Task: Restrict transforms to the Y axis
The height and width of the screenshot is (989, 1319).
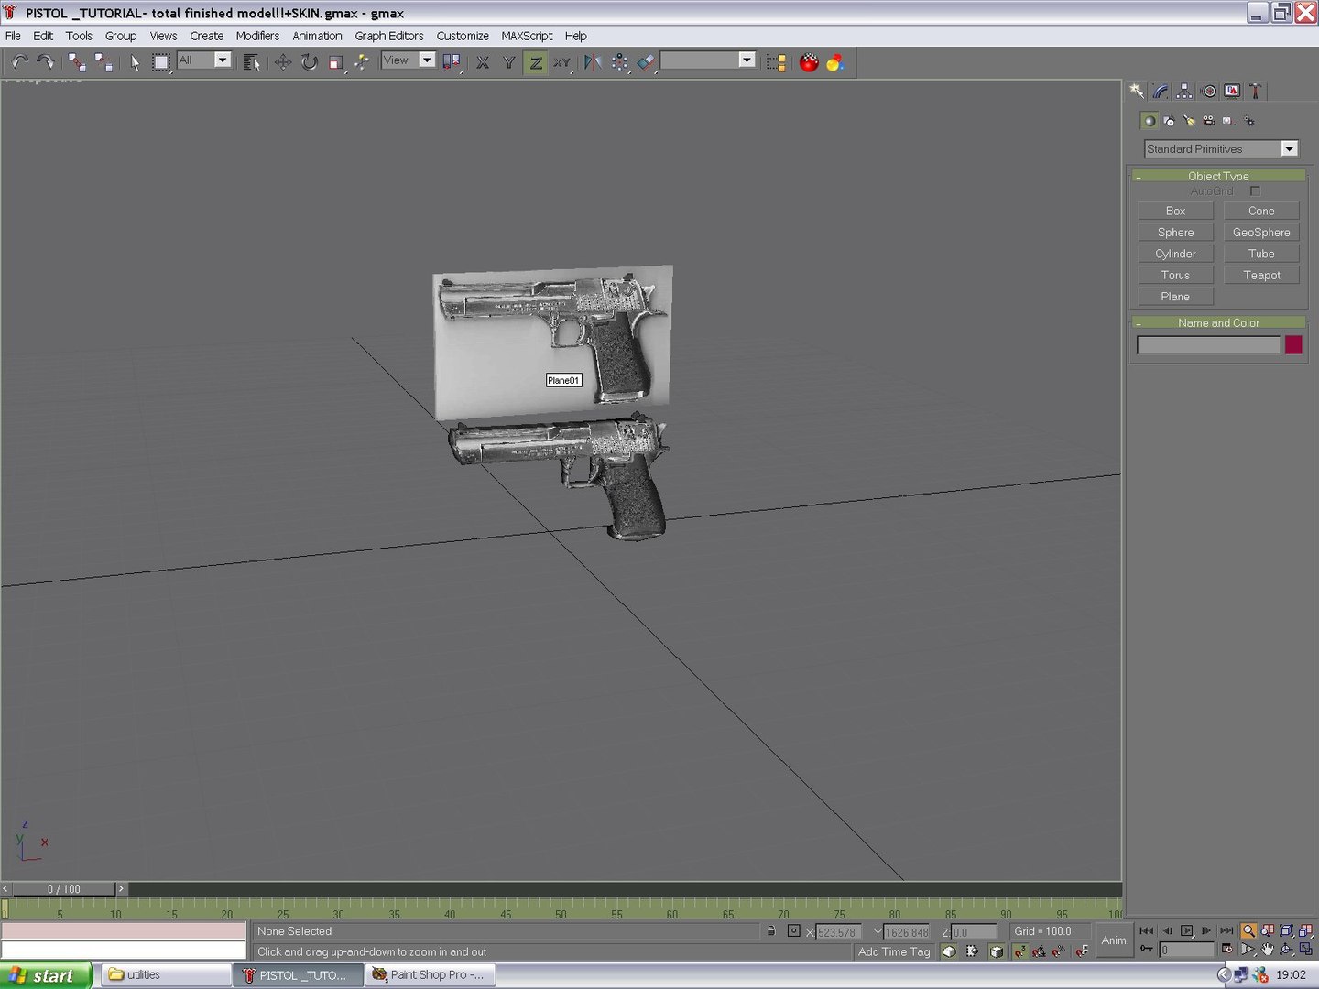Action: 509,62
